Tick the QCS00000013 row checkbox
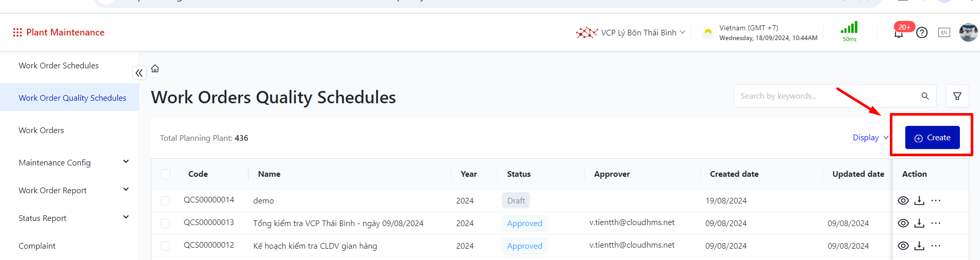The height and width of the screenshot is (260, 980). (165, 224)
